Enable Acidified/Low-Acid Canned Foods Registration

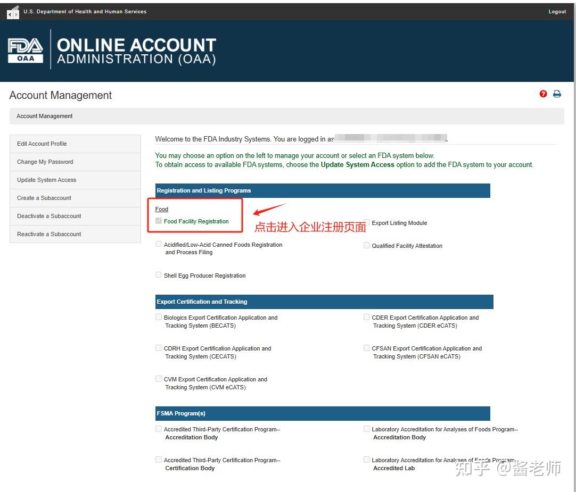click(x=158, y=244)
